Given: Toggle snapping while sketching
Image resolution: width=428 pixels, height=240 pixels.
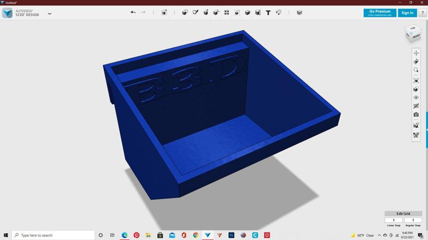Looking at the screenshot, I should click(x=416, y=126).
